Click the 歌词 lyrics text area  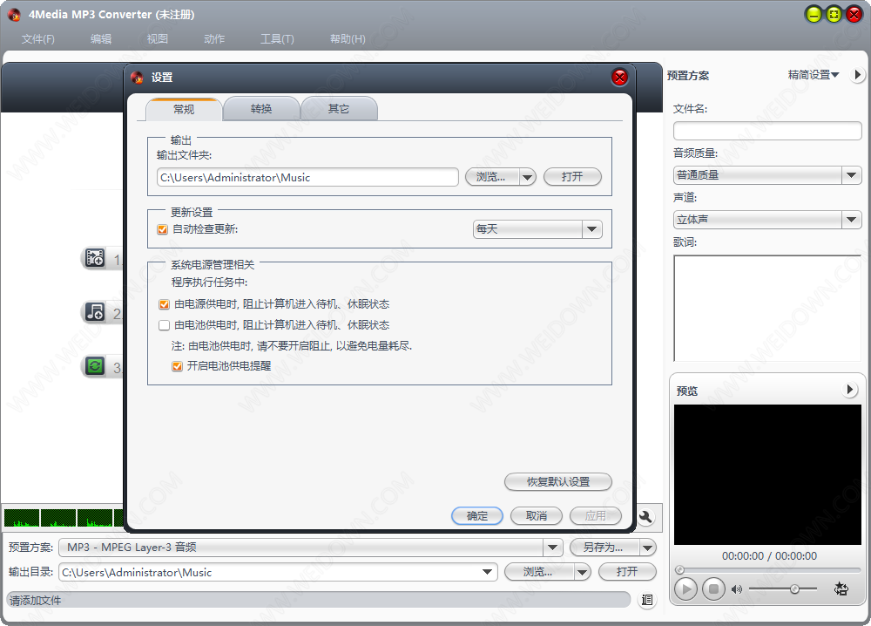[767, 309]
